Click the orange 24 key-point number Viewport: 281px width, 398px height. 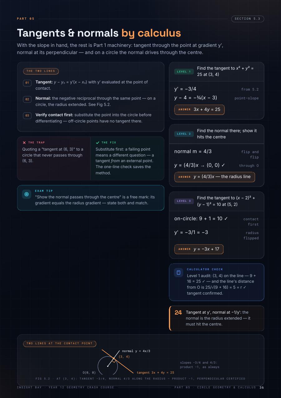[x=178, y=312]
